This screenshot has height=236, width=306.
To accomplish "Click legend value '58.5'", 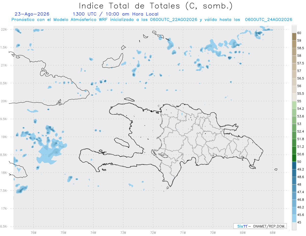I will coord(300,48).
